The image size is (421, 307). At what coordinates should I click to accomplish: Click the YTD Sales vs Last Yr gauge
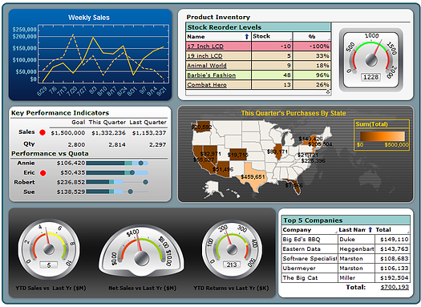pos(49,248)
